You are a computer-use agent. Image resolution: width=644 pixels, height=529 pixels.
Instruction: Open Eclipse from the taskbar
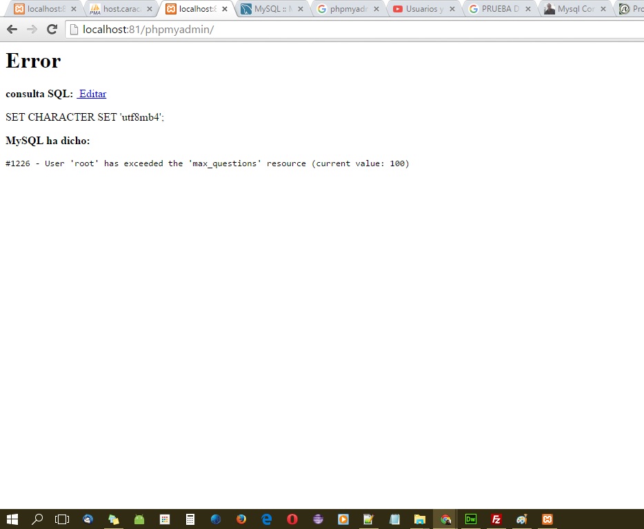[x=318, y=519]
